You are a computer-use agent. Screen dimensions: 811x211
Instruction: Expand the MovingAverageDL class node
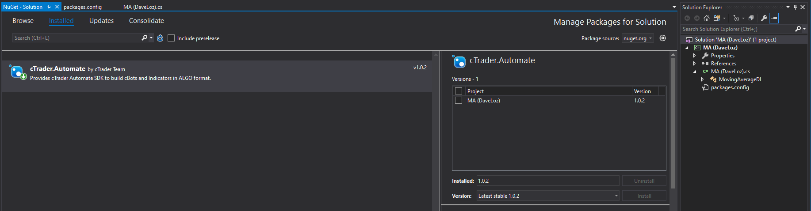point(702,79)
